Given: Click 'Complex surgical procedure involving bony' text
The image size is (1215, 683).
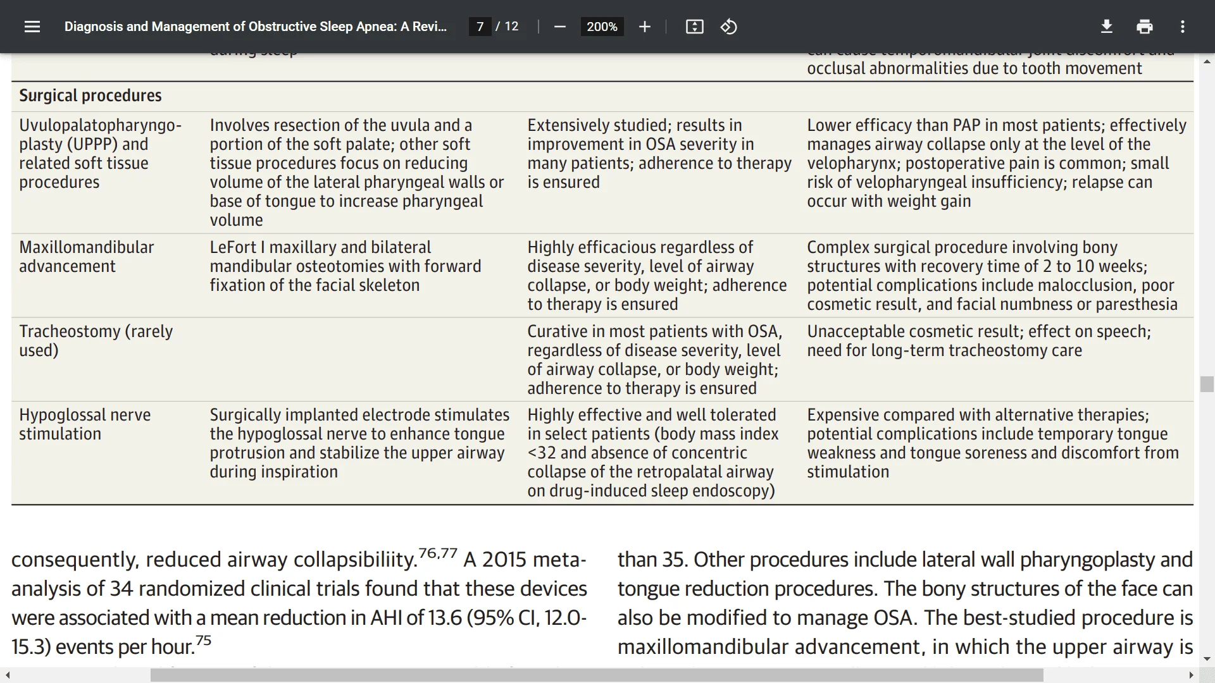Looking at the screenshot, I should click(x=962, y=247).
